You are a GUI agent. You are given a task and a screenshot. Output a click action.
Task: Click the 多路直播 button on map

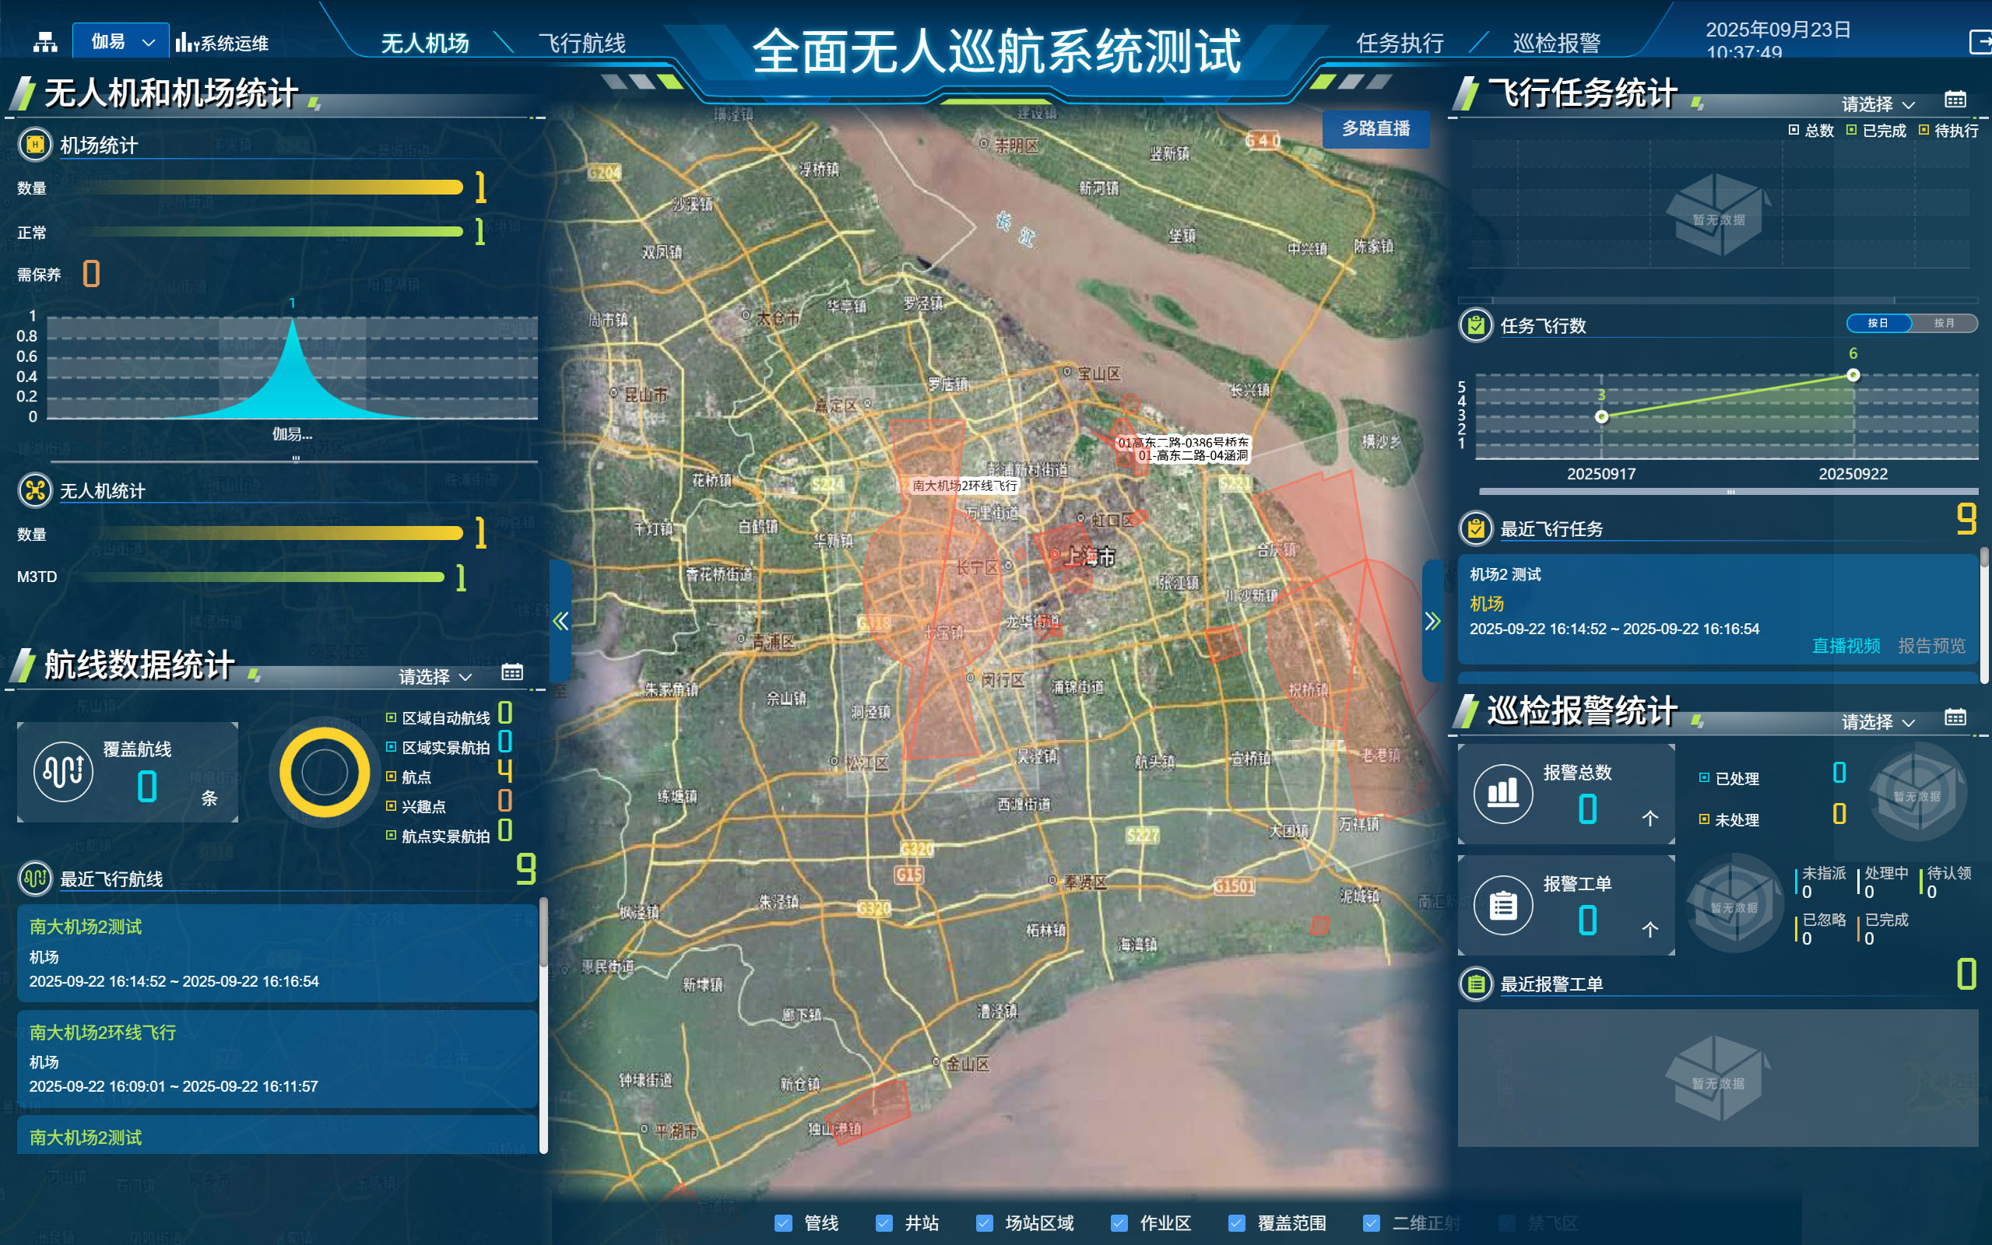pyautogui.click(x=1375, y=128)
